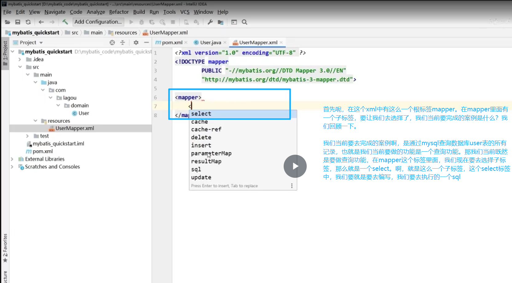Click the Save All toolbar icon
Viewport: 512px width, 283px height.
(18, 22)
